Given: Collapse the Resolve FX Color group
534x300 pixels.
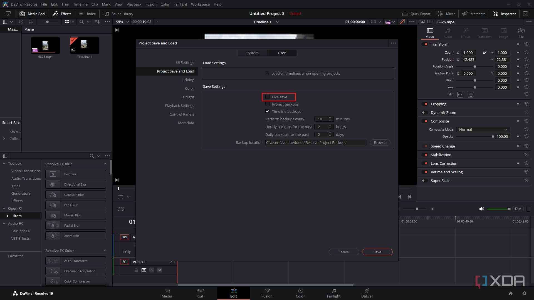Looking at the screenshot, I should 105,250.
